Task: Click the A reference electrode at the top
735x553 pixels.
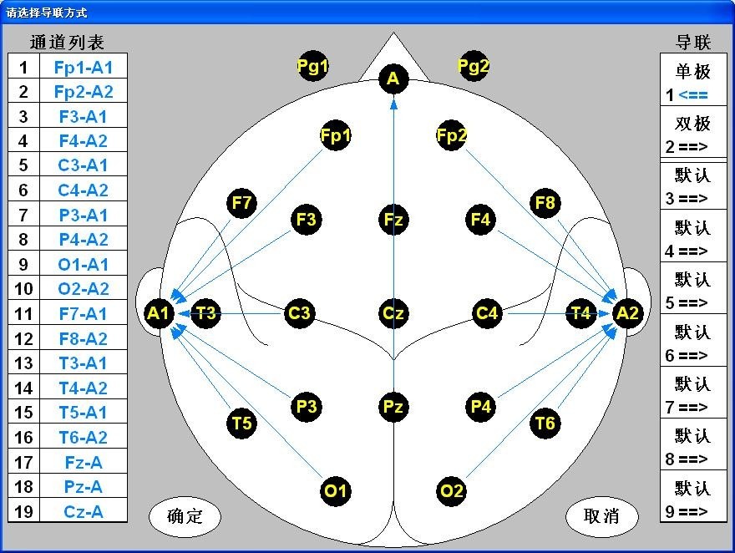Action: pyautogui.click(x=392, y=79)
